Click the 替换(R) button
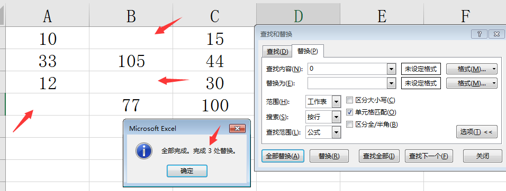This screenshot has height=191, width=506. pyautogui.click(x=329, y=156)
